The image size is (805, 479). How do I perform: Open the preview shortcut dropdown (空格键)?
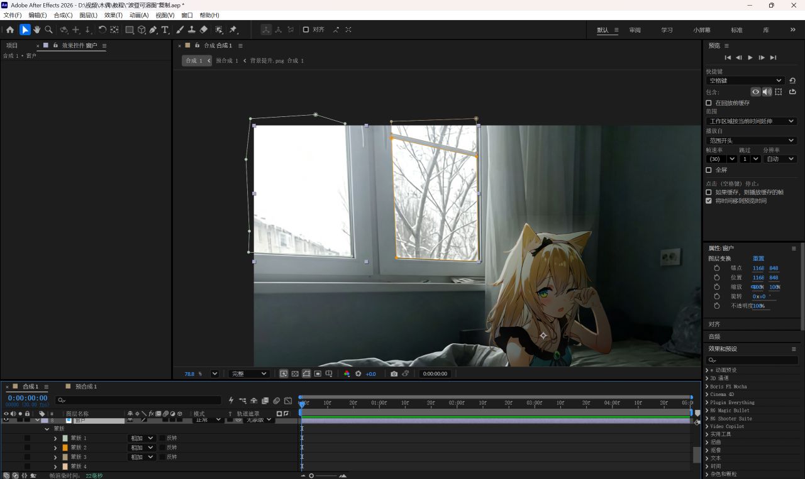pos(745,80)
